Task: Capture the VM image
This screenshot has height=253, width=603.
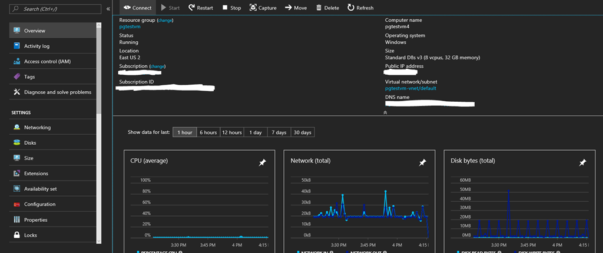Action: [x=263, y=8]
